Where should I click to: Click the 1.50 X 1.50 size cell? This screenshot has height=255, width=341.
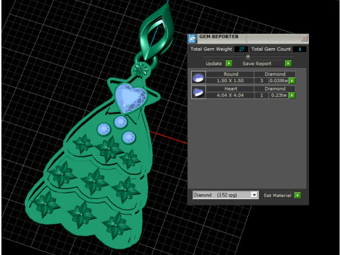(x=230, y=81)
